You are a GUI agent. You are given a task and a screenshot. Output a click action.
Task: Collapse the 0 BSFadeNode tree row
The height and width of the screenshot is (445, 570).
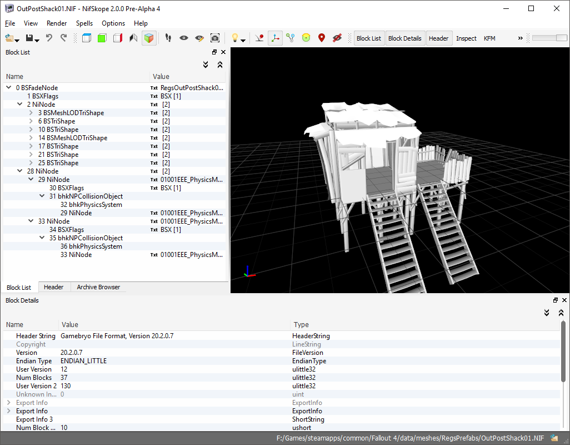pyautogui.click(x=9, y=88)
